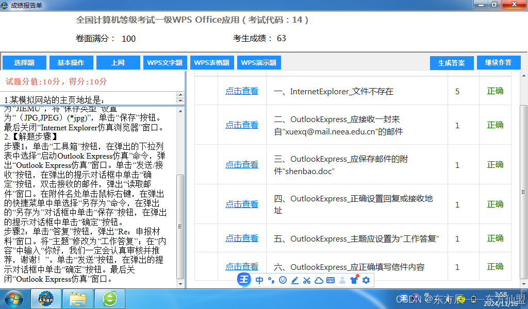Click score value 63
This screenshot has width=528, height=309.
[x=282, y=38]
